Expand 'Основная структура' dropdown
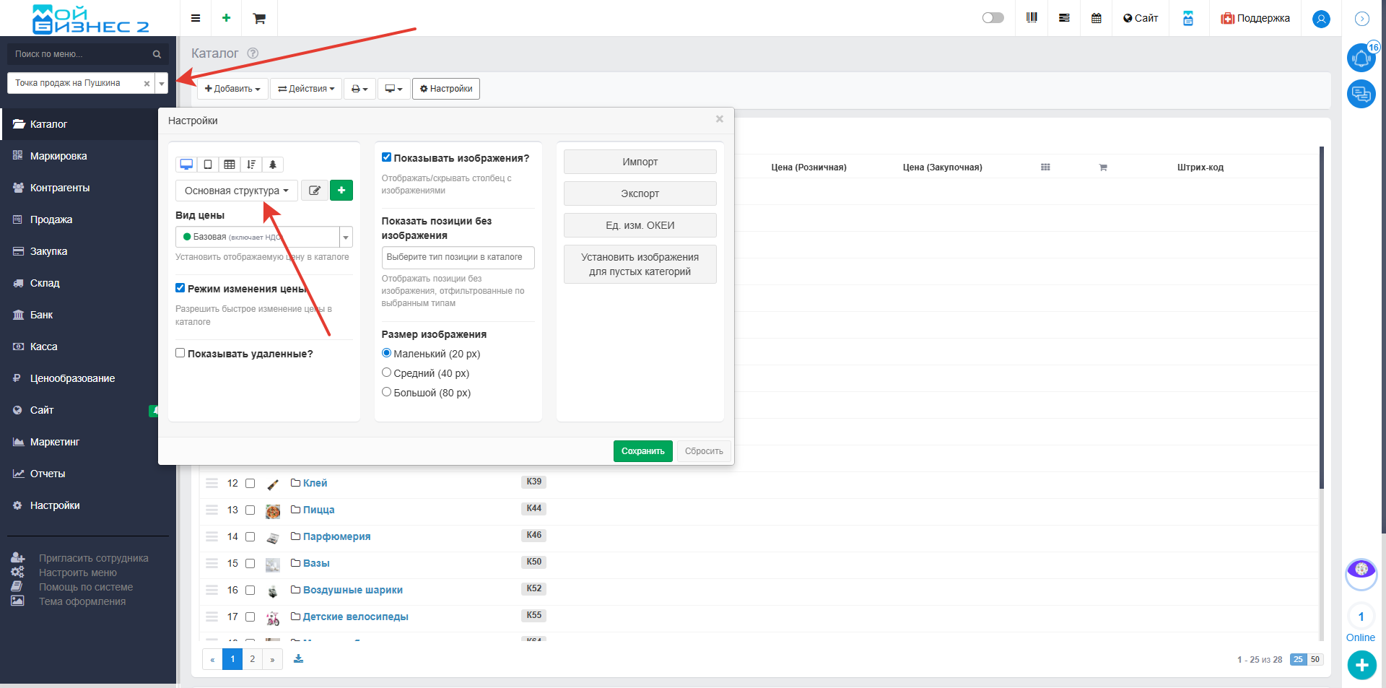The image size is (1386, 688). [x=236, y=191]
